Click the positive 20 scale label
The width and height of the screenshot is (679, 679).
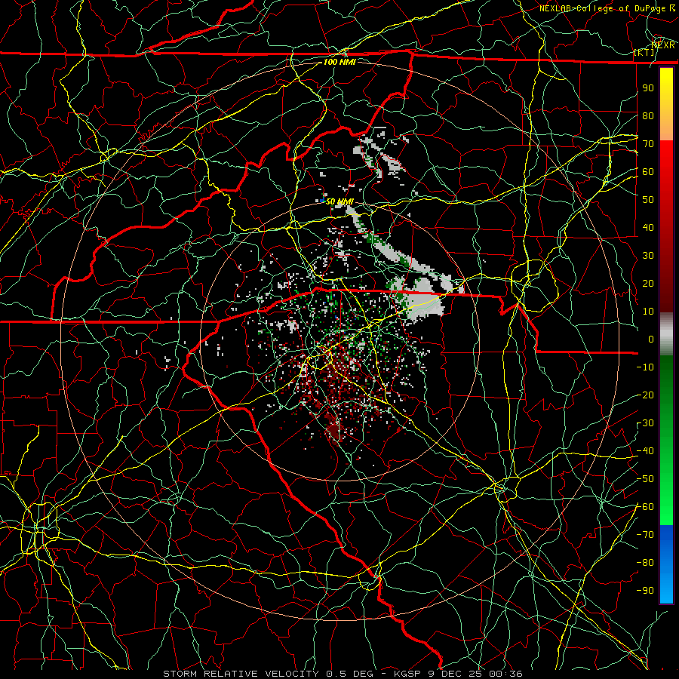648,283
